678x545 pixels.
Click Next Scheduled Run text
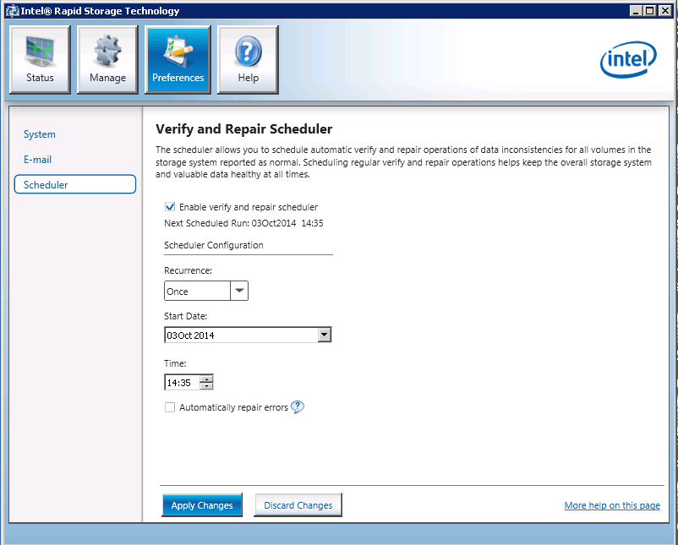243,223
